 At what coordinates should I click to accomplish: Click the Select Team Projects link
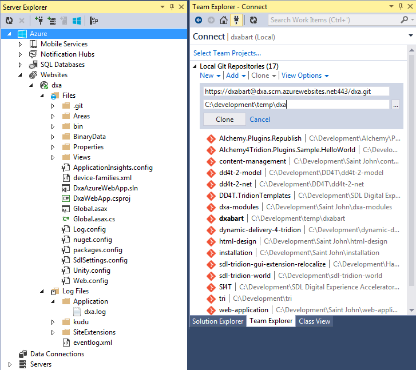(227, 53)
